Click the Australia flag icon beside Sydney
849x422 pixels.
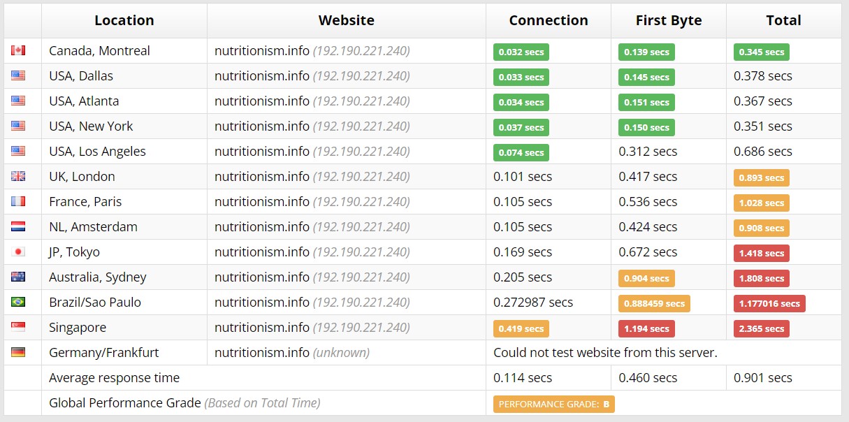point(18,277)
